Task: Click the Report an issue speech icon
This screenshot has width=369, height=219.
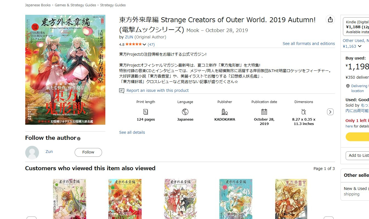Action: (122, 90)
